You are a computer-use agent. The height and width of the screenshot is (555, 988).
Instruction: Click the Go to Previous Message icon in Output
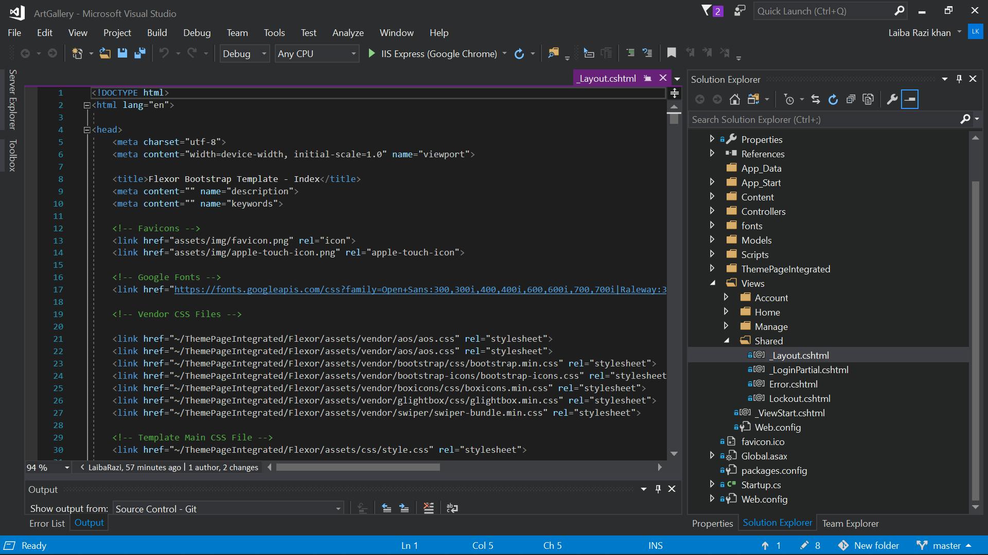point(386,508)
